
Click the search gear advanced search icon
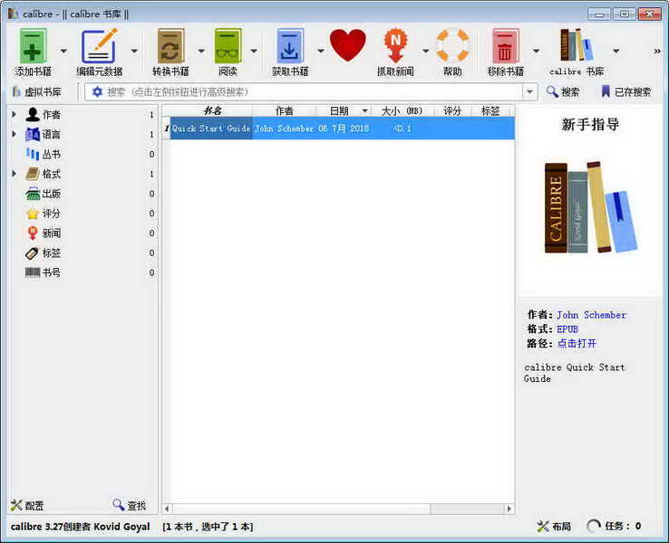pyautogui.click(x=97, y=92)
